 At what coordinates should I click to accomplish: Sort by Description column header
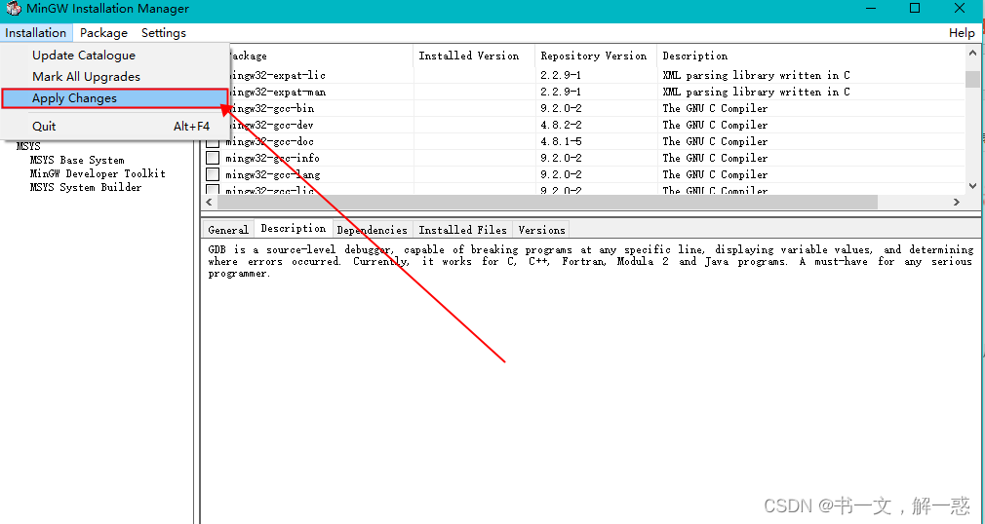[x=810, y=56]
